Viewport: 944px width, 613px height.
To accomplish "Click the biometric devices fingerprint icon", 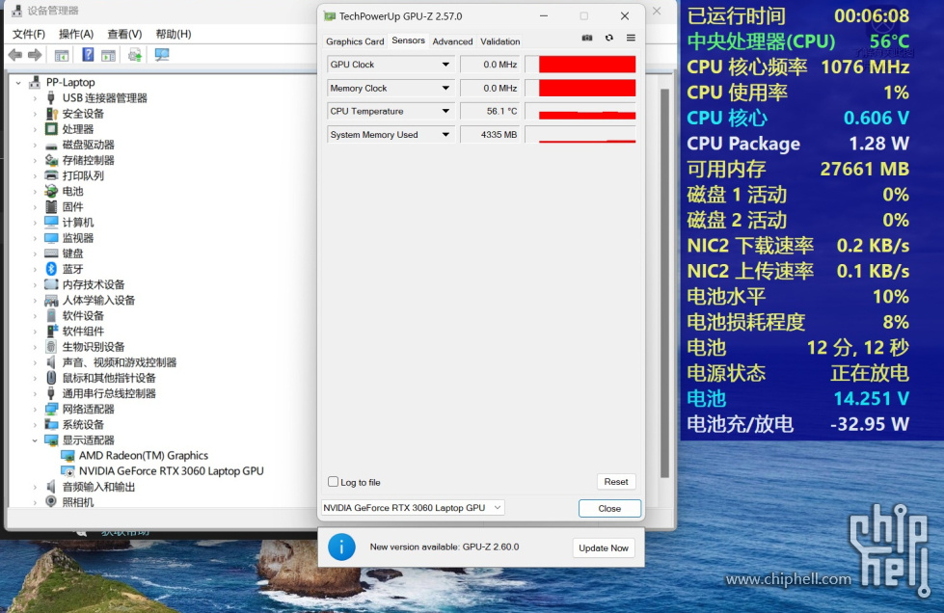I will pos(51,347).
